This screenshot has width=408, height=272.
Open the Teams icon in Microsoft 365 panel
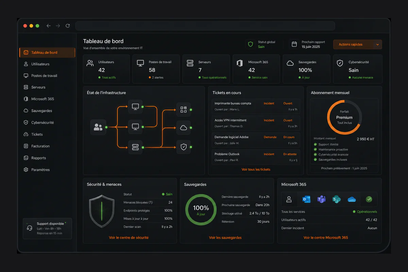coord(321,199)
